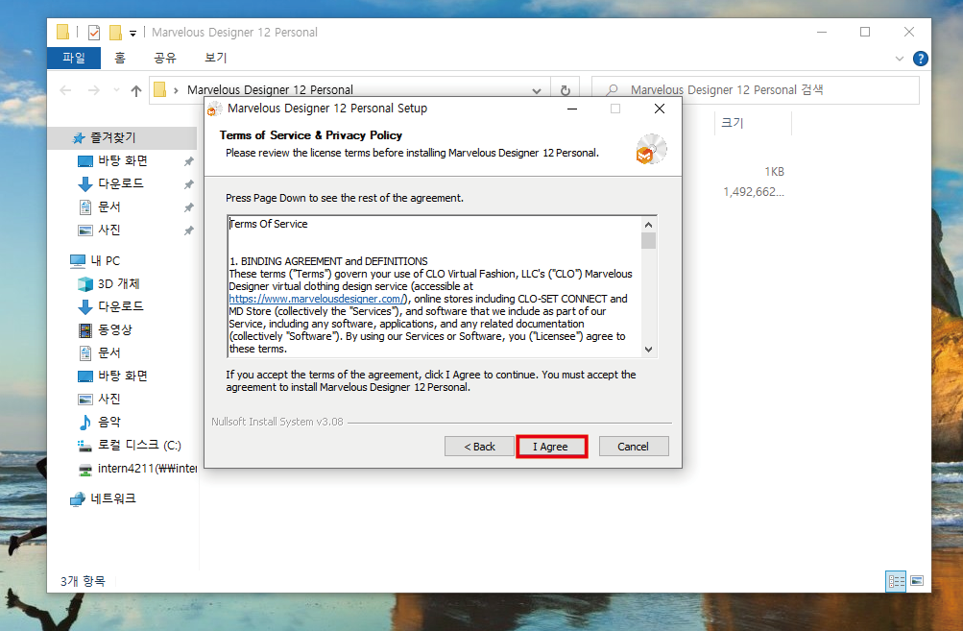Click the 음악 music note icon
This screenshot has height=631, width=963.
pos(85,422)
